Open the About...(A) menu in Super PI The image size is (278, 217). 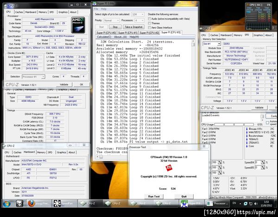pyautogui.click(x=120, y=37)
